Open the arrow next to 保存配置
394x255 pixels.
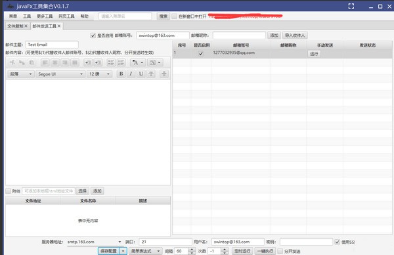coord(123,251)
